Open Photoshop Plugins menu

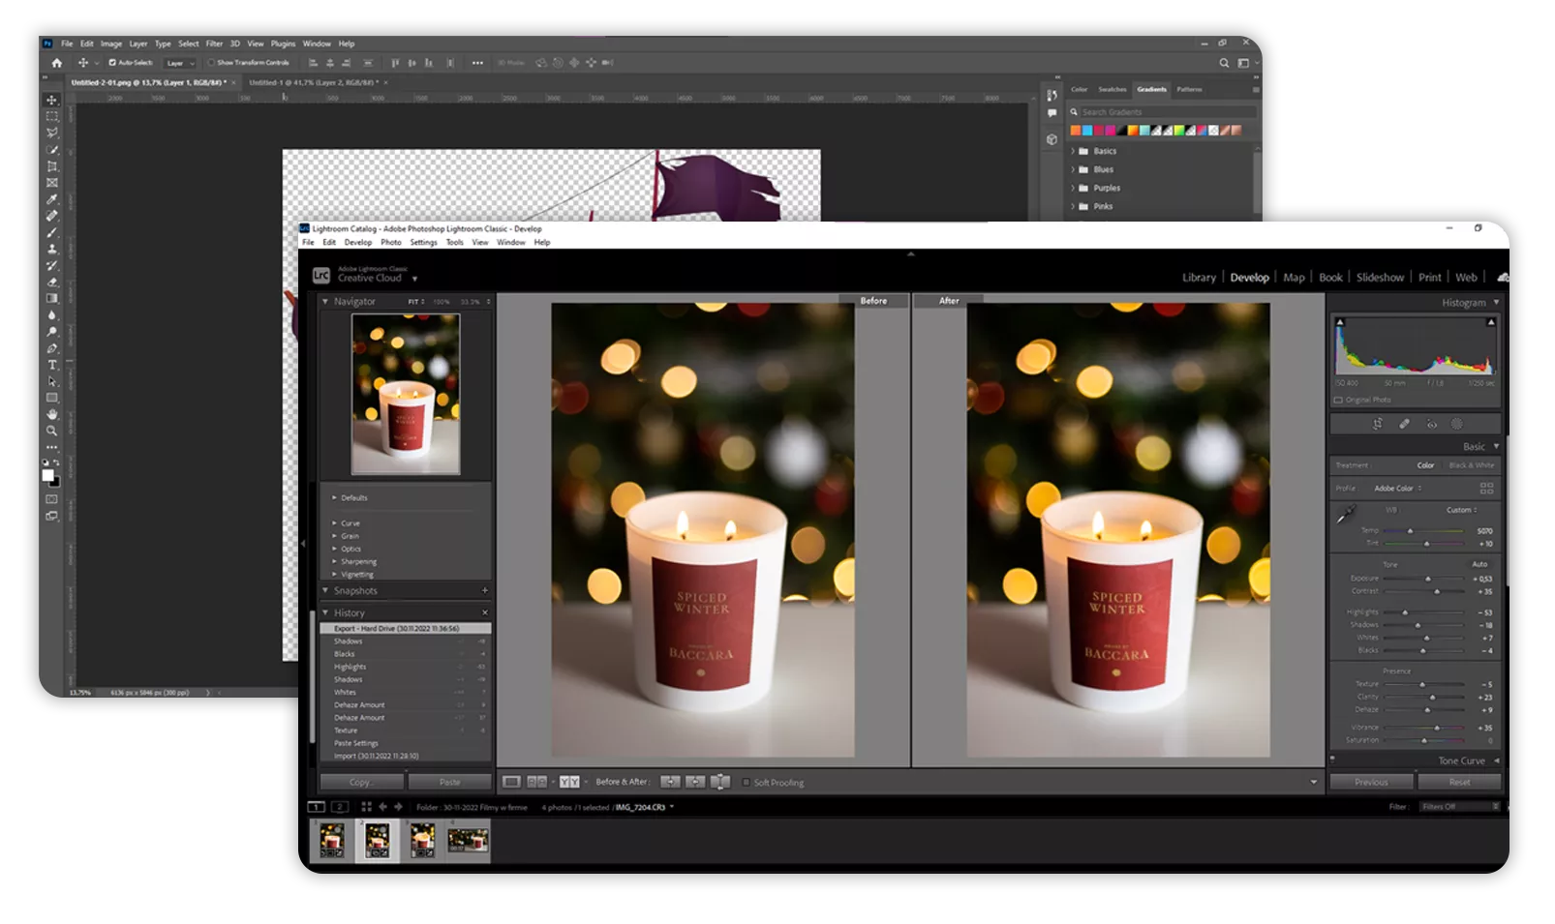pyautogui.click(x=283, y=44)
